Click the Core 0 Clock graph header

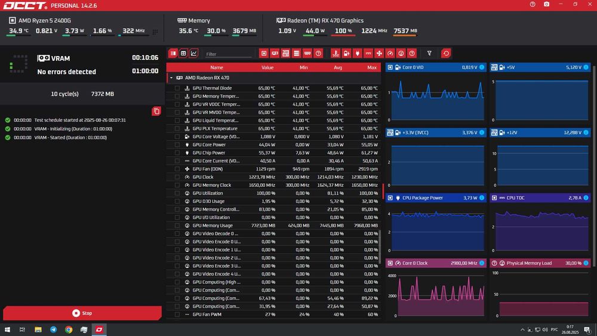(x=436, y=263)
